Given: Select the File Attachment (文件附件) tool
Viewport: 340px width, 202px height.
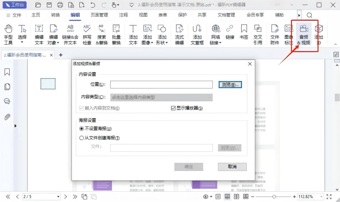Looking at the screenshot, I should (x=275, y=34).
